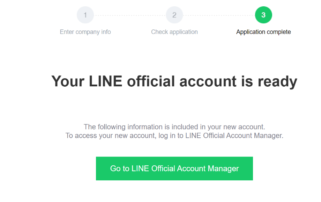This screenshot has width=321, height=202.
Task: Select the "Application complete" step label
Action: (263, 32)
